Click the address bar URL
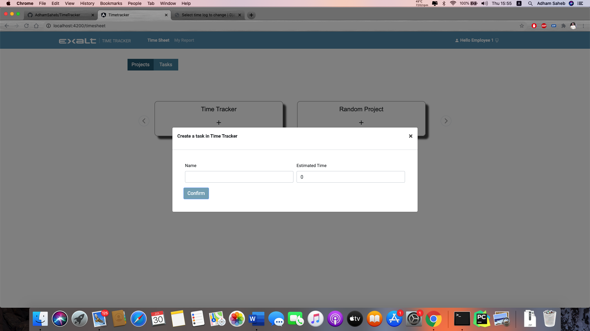The height and width of the screenshot is (331, 590). coord(79,26)
